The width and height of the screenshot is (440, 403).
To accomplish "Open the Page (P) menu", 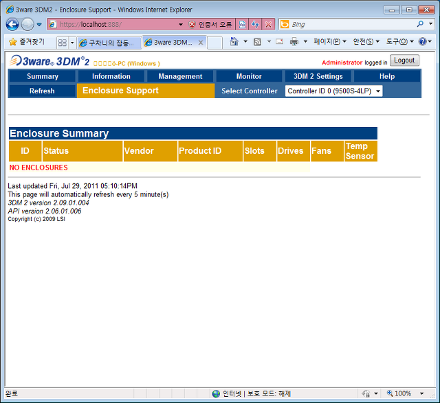I will pyautogui.click(x=330, y=42).
